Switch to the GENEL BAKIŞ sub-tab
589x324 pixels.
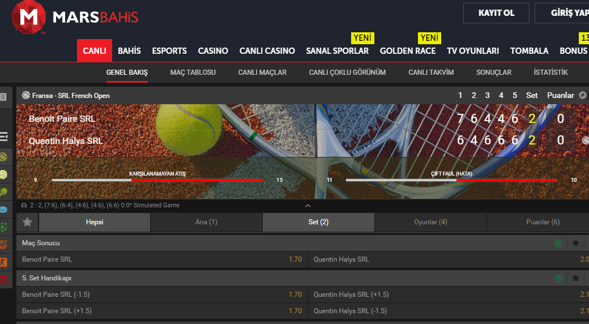(127, 72)
